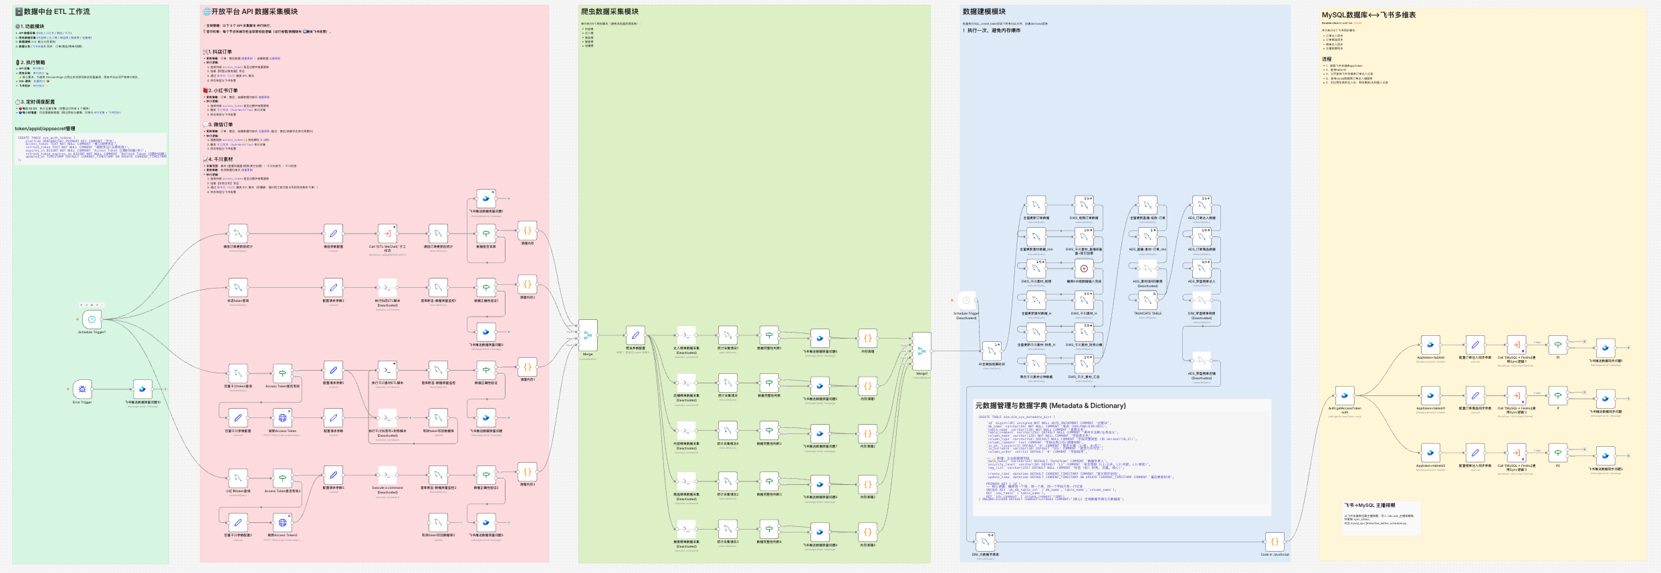Select the 清理内存3 code node
Screen dimensions: 1661x573
[527, 471]
